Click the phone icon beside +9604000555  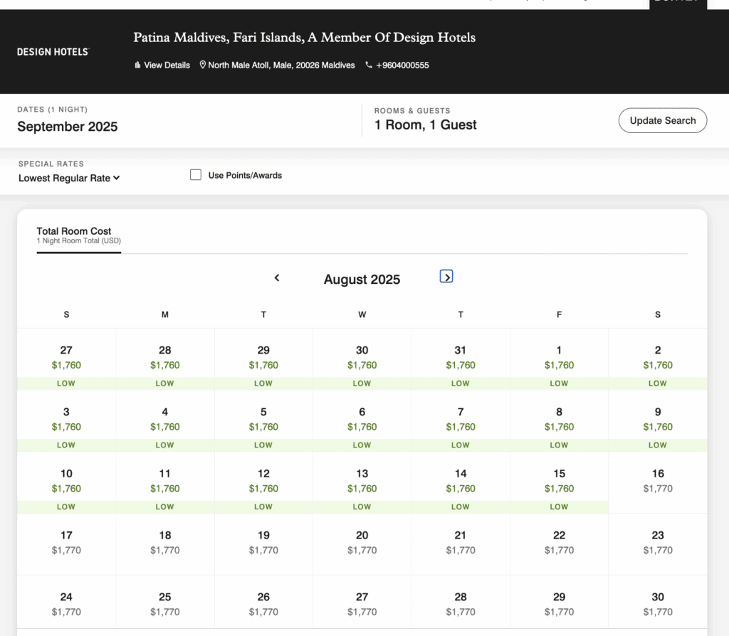click(x=369, y=65)
